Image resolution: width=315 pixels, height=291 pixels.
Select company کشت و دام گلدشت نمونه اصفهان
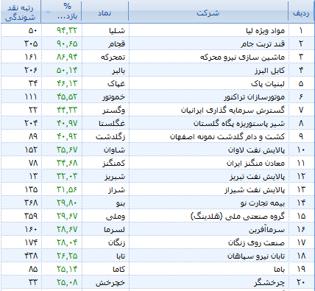(227, 137)
